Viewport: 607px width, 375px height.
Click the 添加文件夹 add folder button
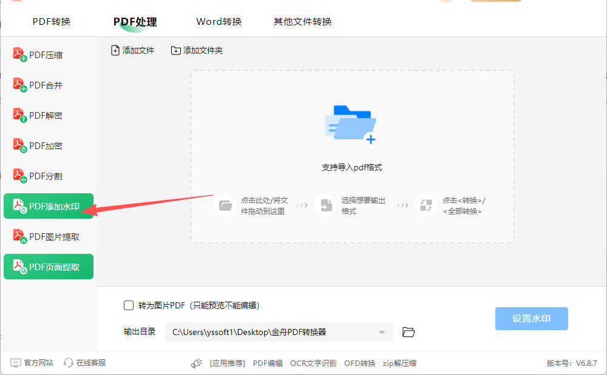[197, 51]
